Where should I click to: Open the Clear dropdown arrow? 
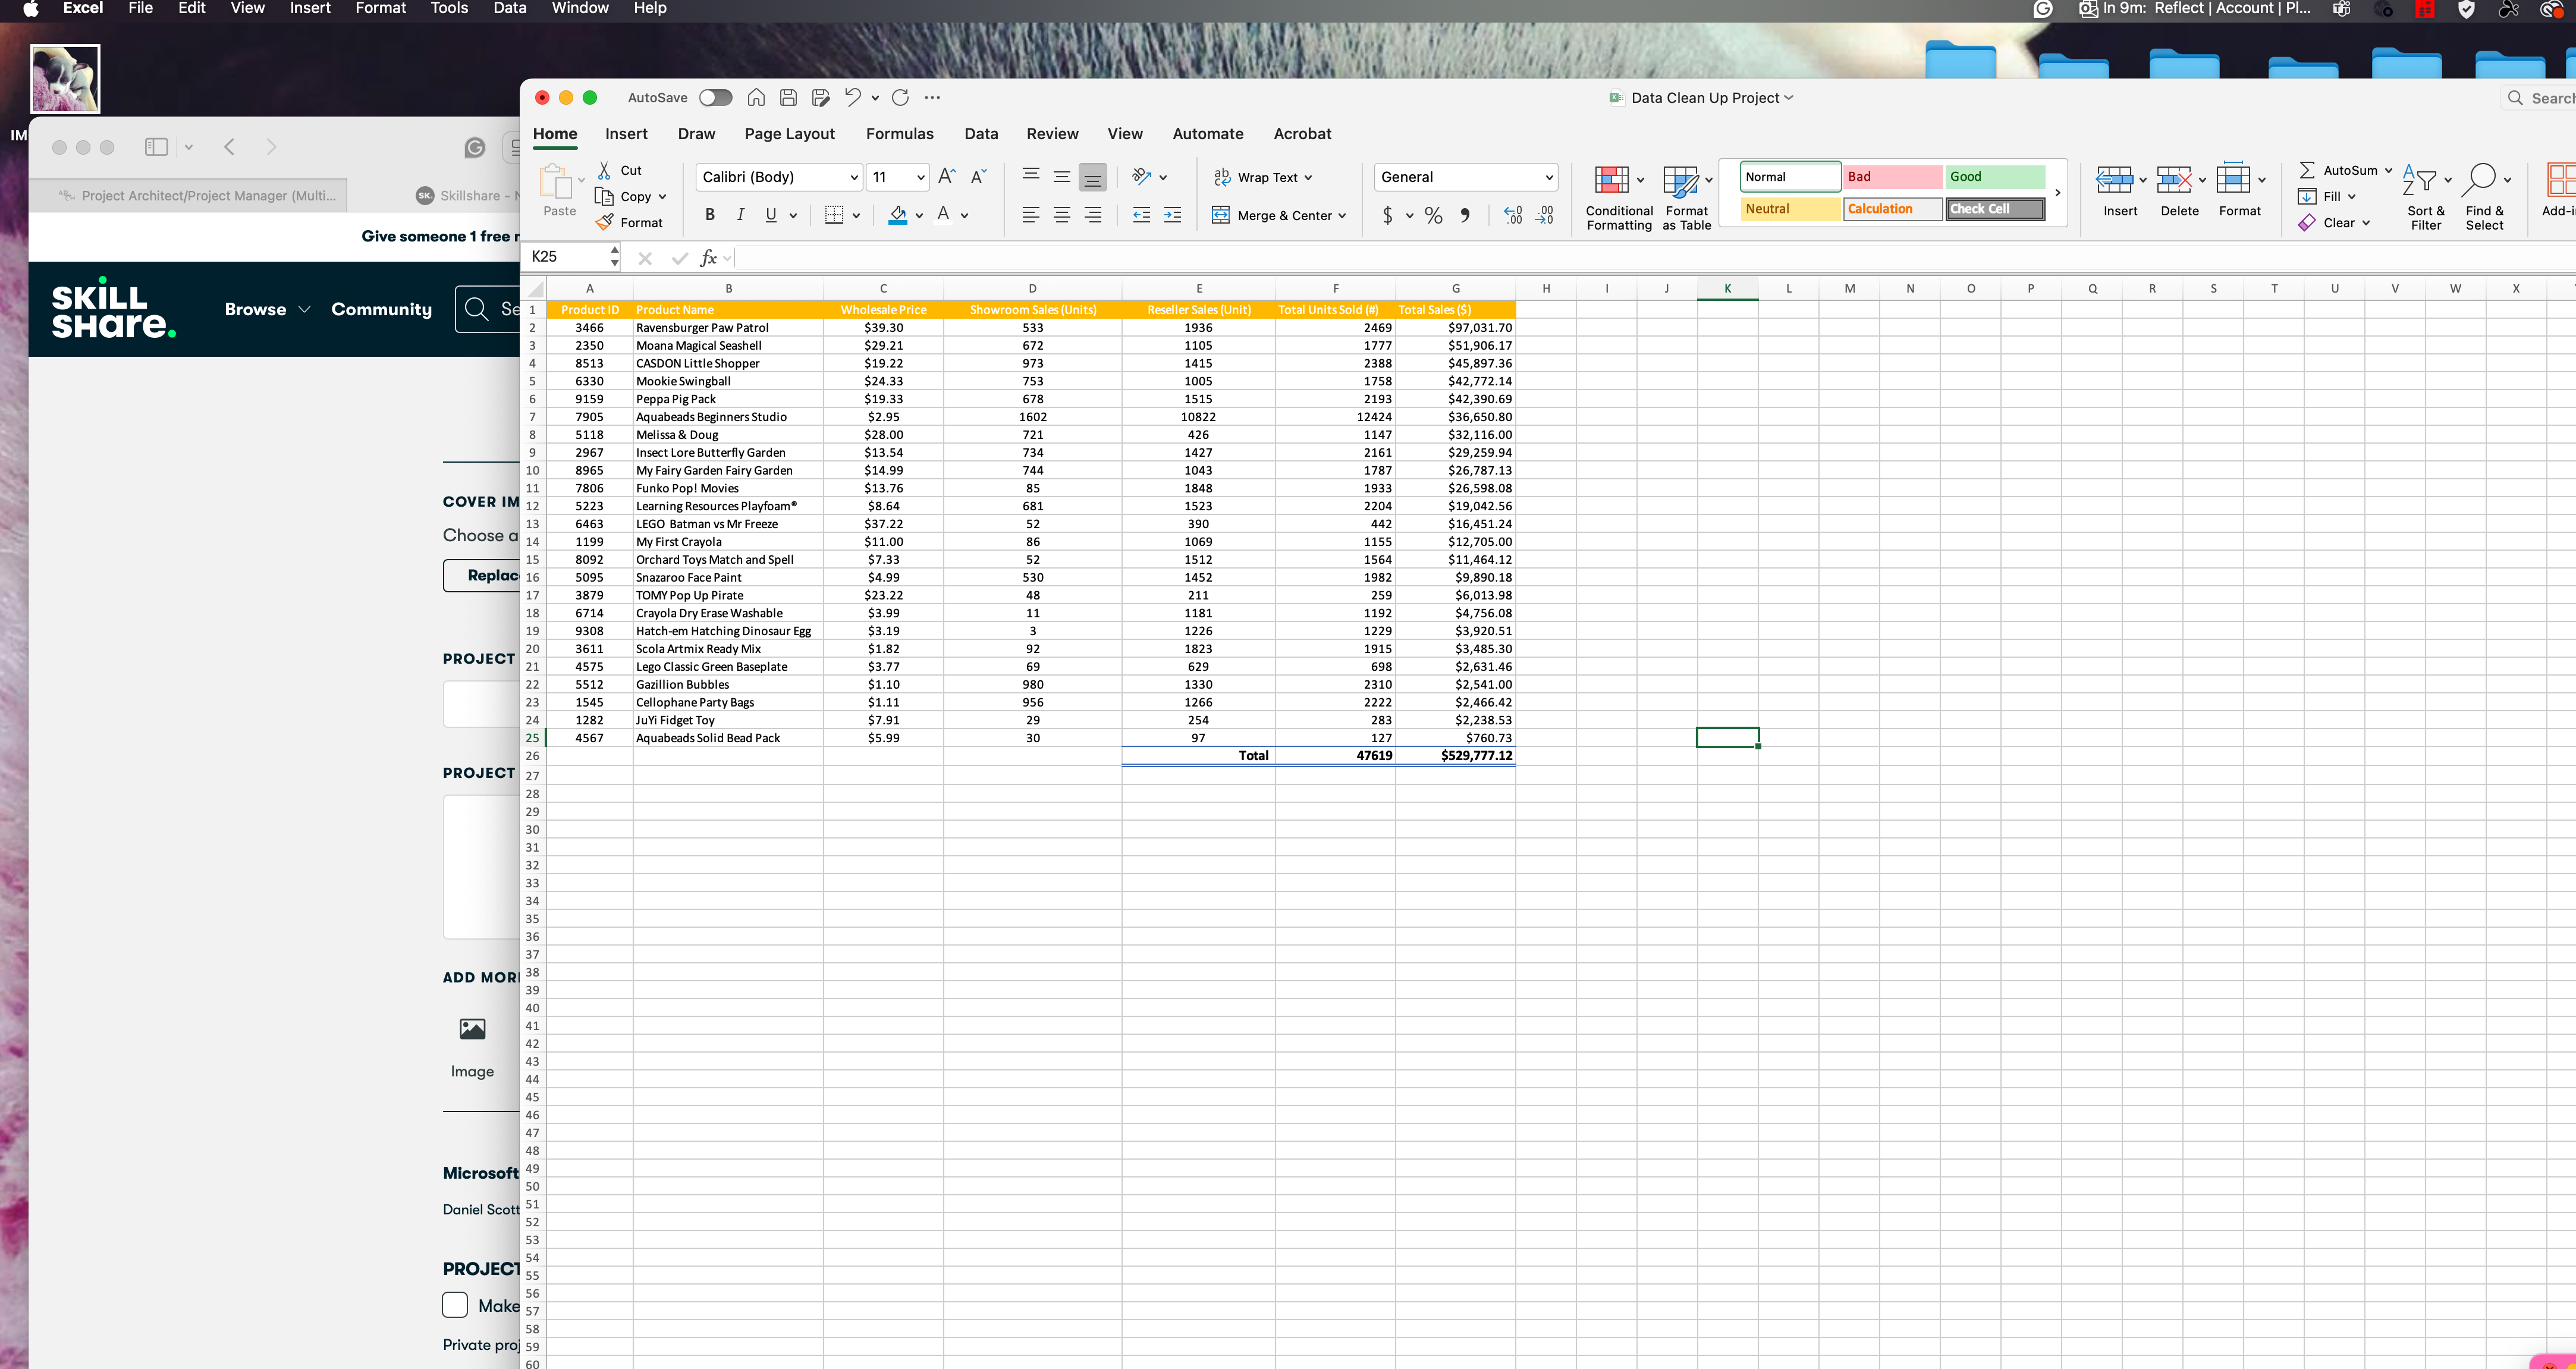(2366, 222)
